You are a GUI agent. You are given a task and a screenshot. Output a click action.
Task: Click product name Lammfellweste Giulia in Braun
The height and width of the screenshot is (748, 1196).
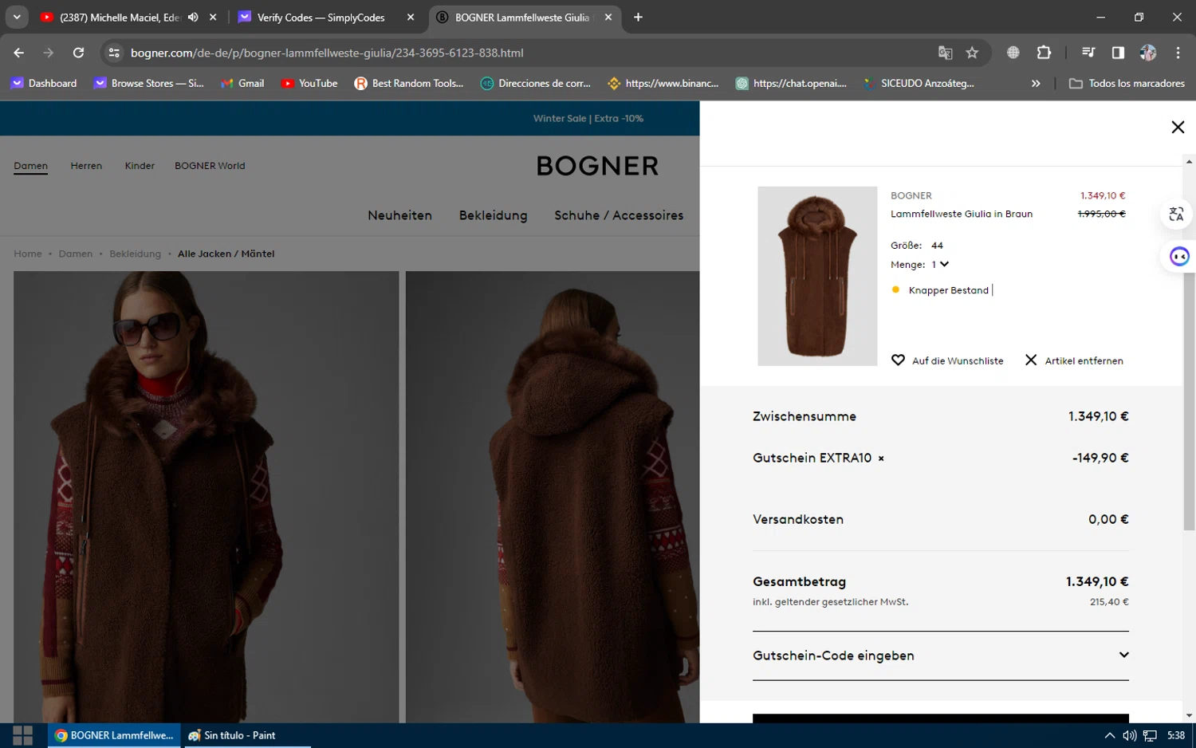pyautogui.click(x=962, y=214)
